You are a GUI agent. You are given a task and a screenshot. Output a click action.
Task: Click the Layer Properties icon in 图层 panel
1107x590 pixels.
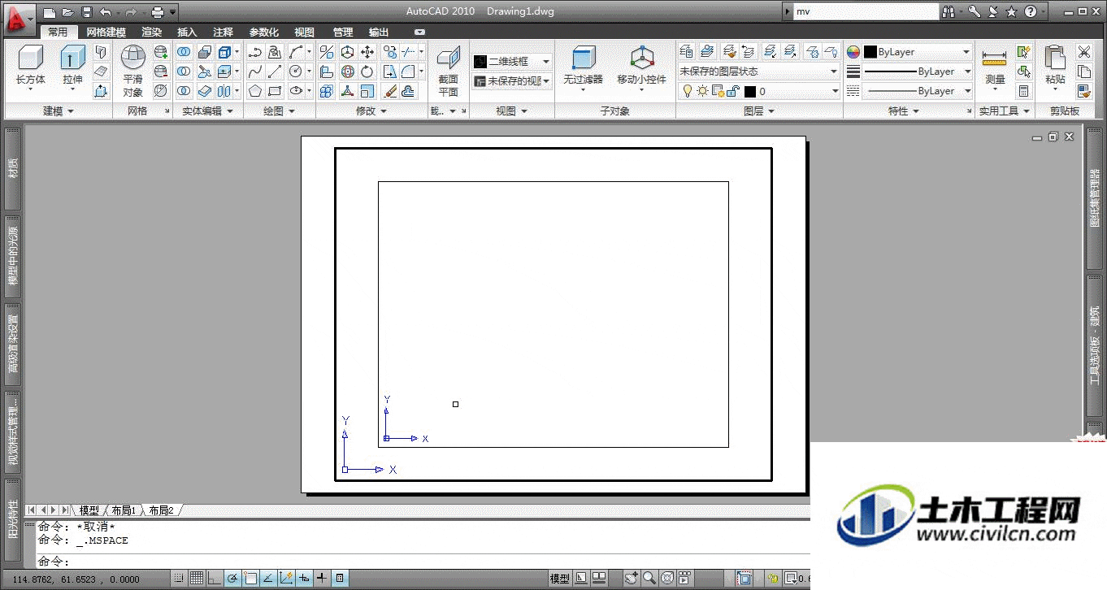tap(686, 51)
